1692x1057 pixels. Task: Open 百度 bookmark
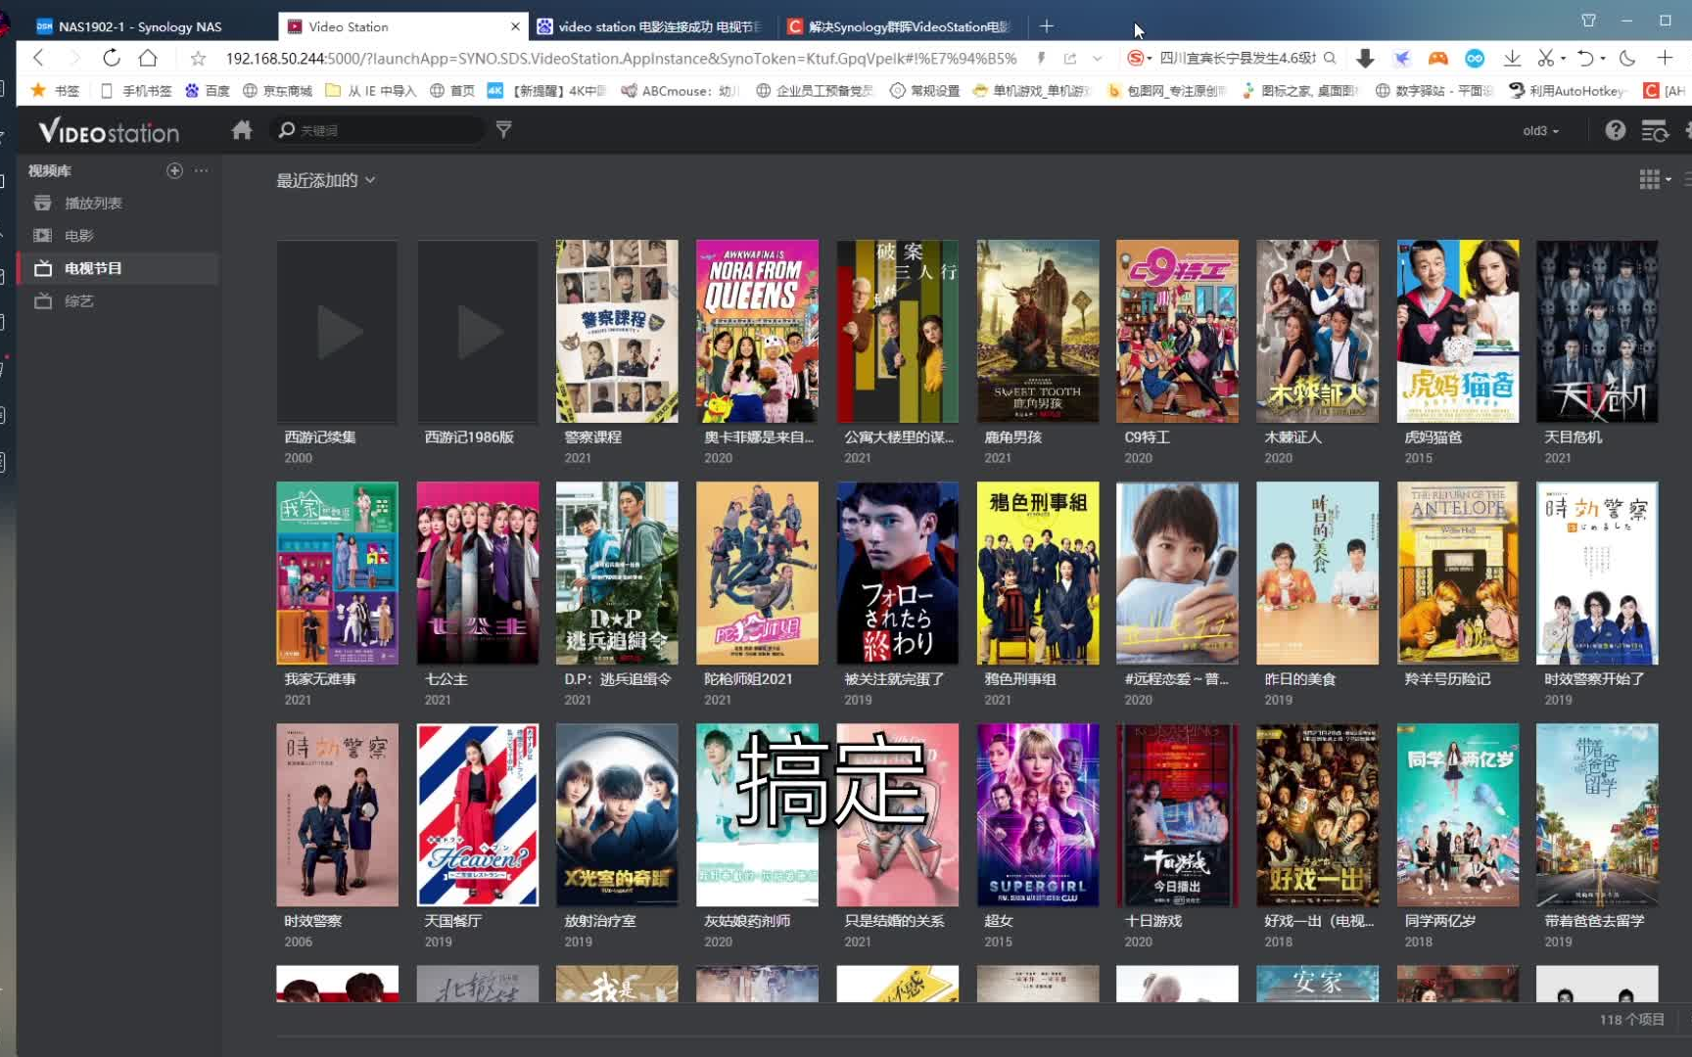(207, 91)
